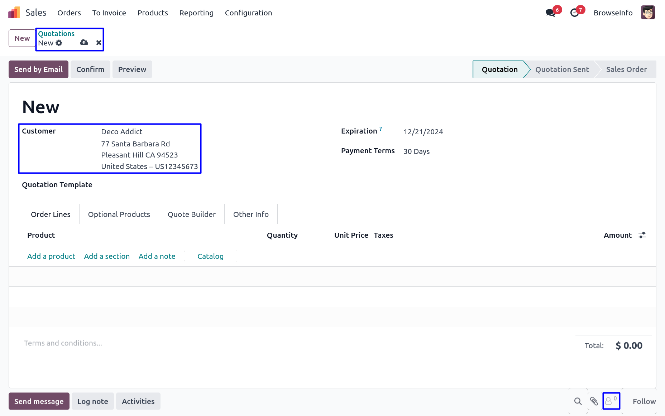This screenshot has height=416, width=665.
Task: Click the Add a product link
Action: point(51,256)
